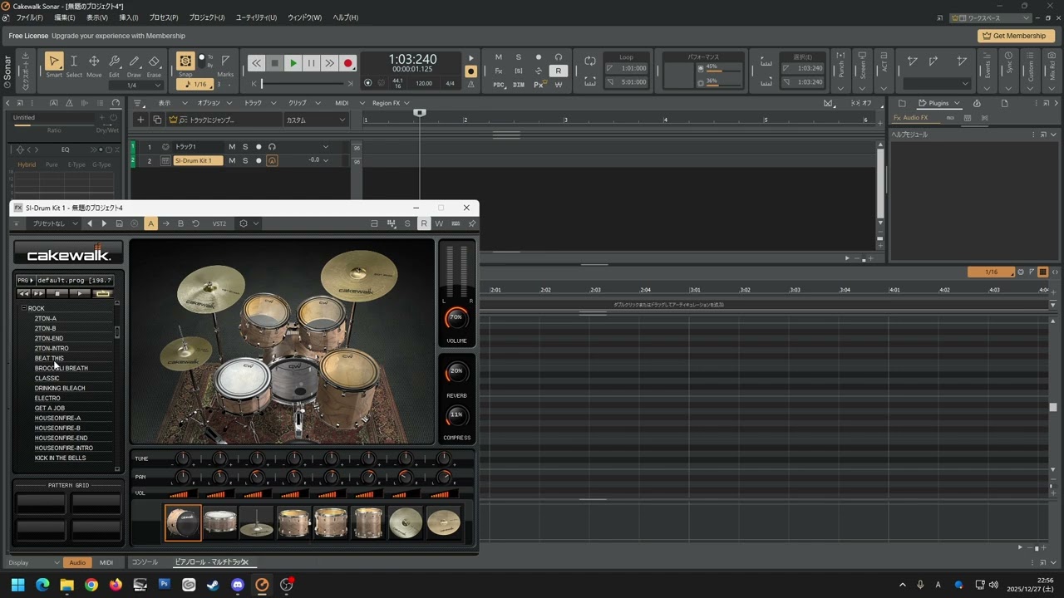1064x598 pixels.
Task: Click the Get Membership button
Action: (1014, 36)
